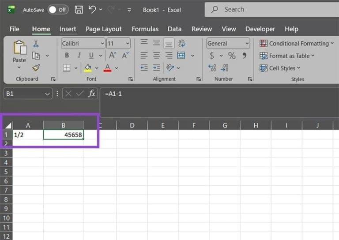This screenshot has height=240, width=339.
Task: Open the Formulas ribbon tab
Action: pos(145,29)
